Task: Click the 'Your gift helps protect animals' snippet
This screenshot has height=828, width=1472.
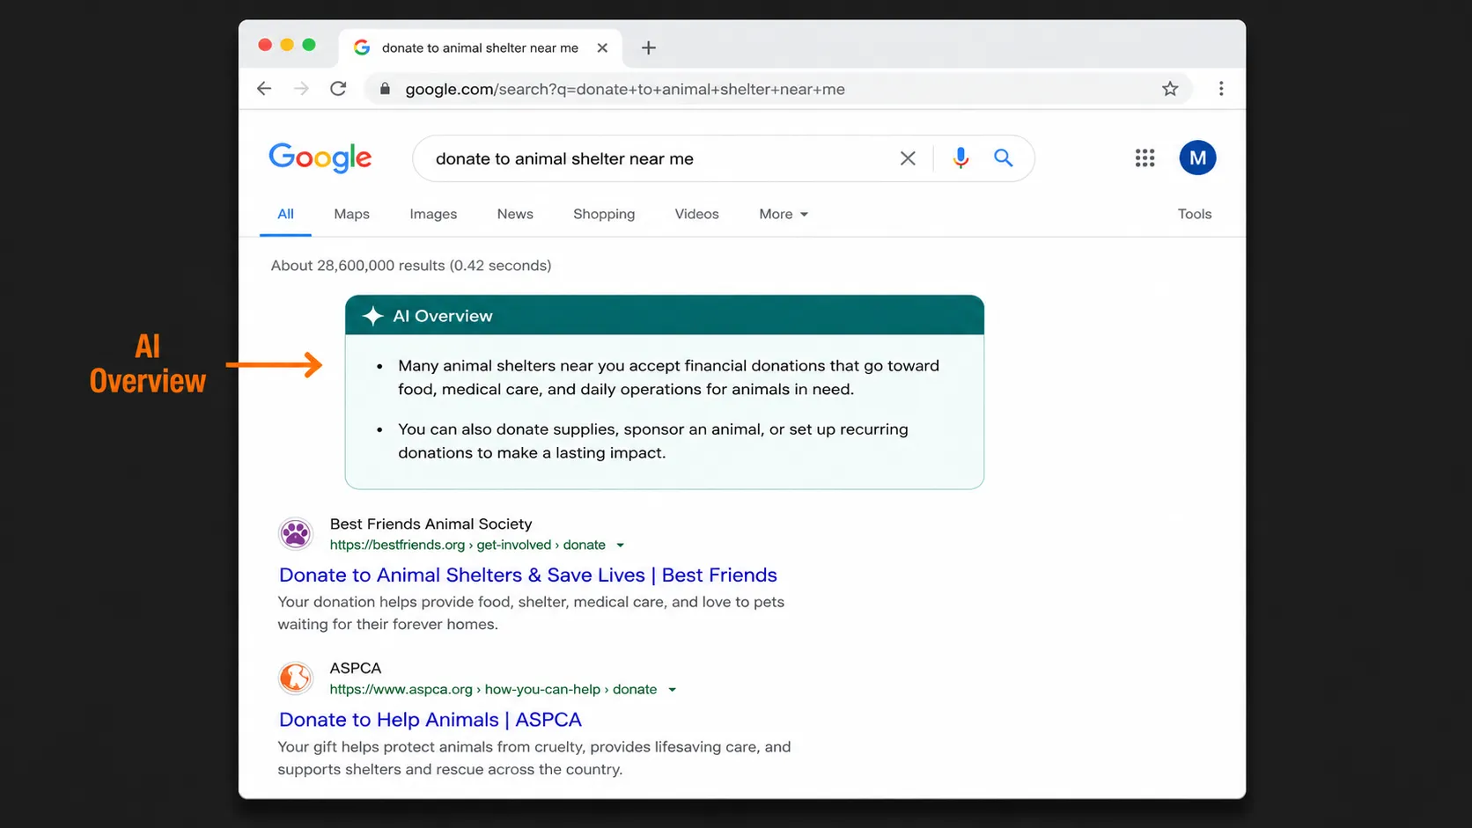Action: coord(534,758)
